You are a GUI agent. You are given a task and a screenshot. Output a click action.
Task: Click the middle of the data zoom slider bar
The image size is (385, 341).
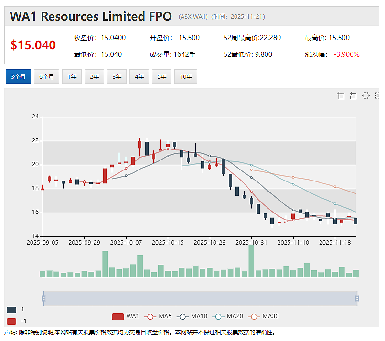(x=200, y=298)
